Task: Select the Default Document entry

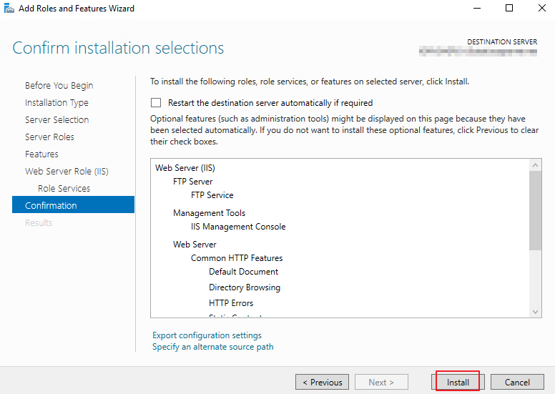Action: point(243,272)
